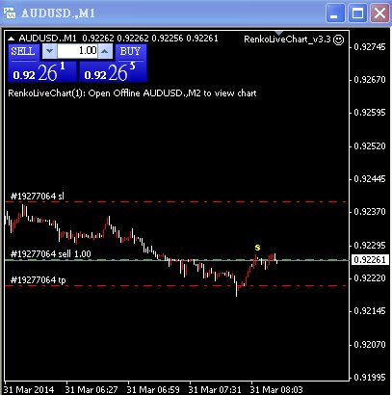Click the sell price 0.92261 tile
The height and width of the screenshot is (395, 392).
coord(42,71)
